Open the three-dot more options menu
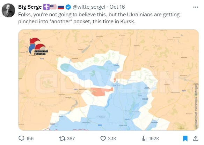The width and height of the screenshot is (204, 145). click(196, 7)
